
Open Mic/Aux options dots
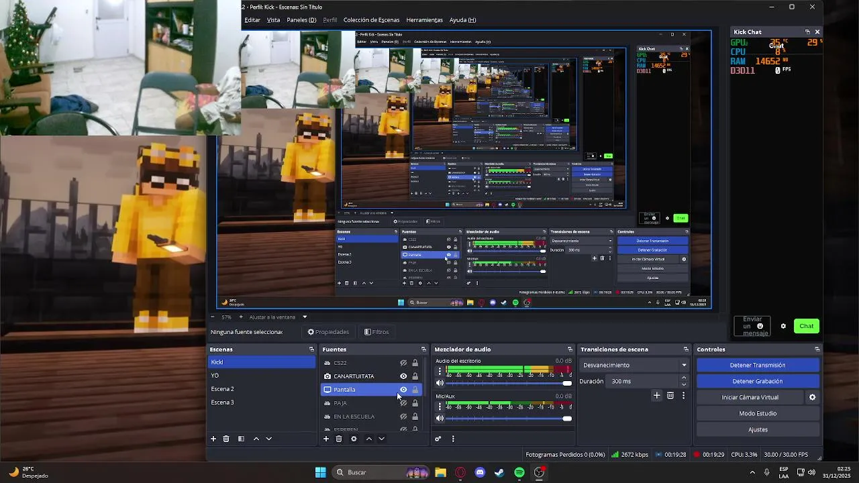[440, 406]
